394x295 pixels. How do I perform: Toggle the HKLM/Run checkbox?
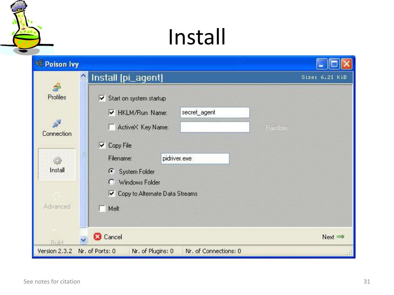click(112, 113)
